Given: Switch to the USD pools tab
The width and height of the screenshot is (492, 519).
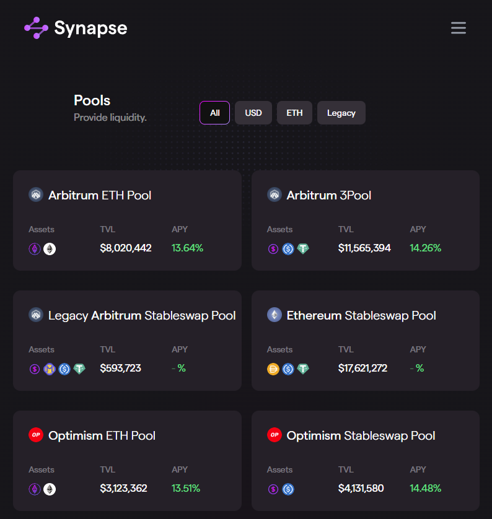Looking at the screenshot, I should coord(253,113).
